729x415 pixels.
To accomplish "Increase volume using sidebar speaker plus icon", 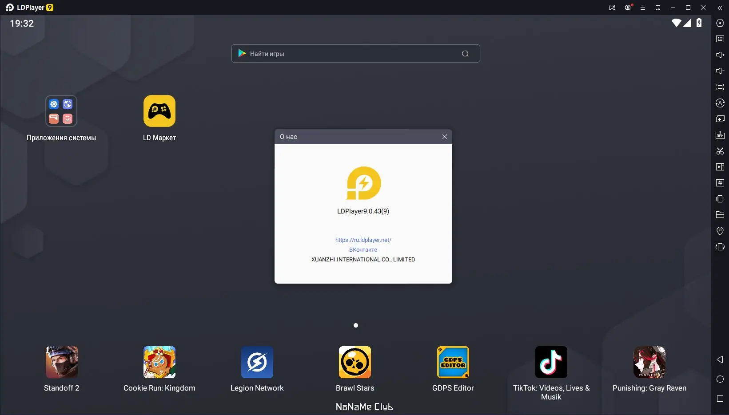I will (720, 55).
